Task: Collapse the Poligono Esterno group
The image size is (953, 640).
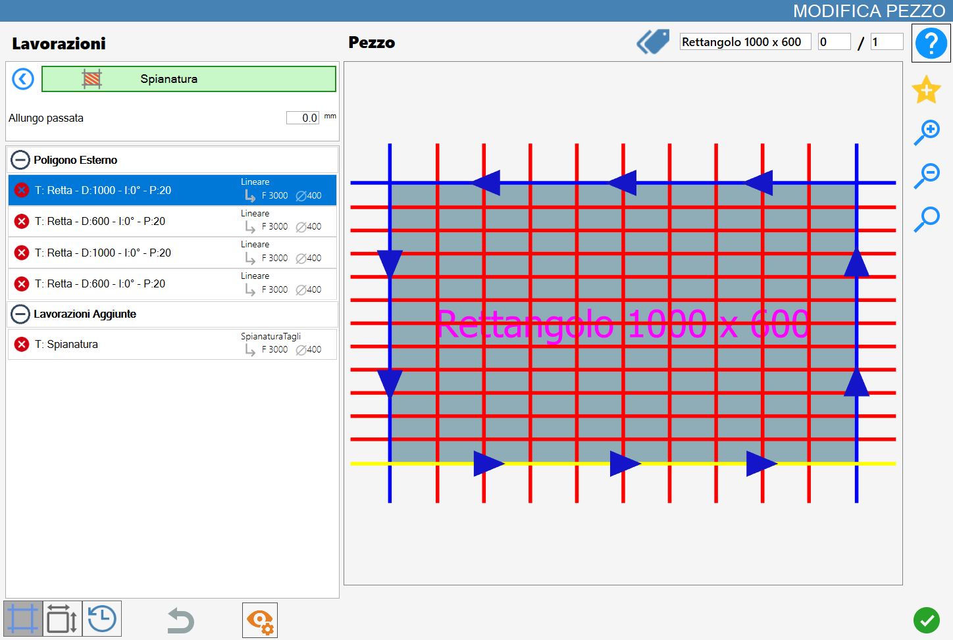Action: pyautogui.click(x=20, y=160)
